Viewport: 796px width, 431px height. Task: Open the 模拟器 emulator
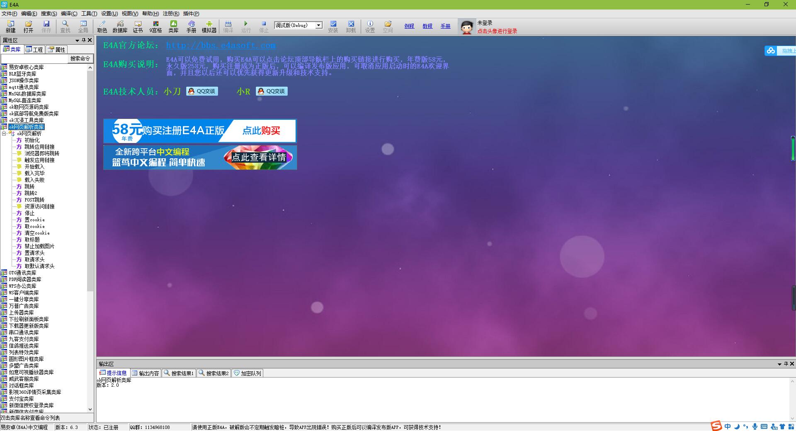pos(209,27)
